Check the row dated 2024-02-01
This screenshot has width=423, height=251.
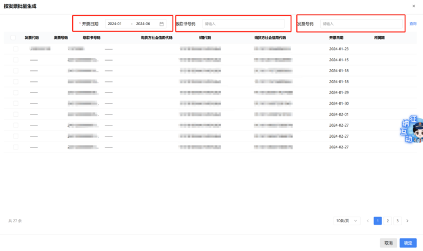pos(16,114)
